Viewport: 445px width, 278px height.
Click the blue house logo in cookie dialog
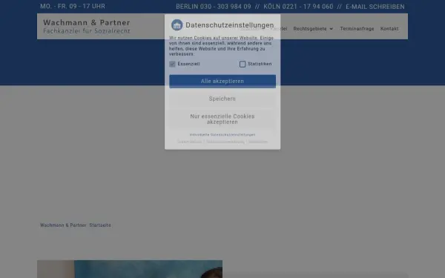point(177,25)
